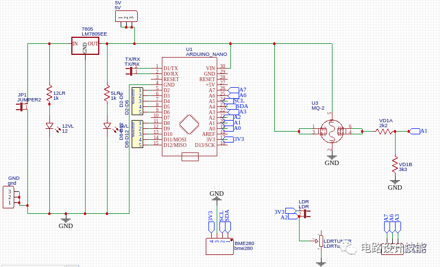Click the ARDUINO_NANO component name label
Viewport: 440px width, 267px height.
206,54
